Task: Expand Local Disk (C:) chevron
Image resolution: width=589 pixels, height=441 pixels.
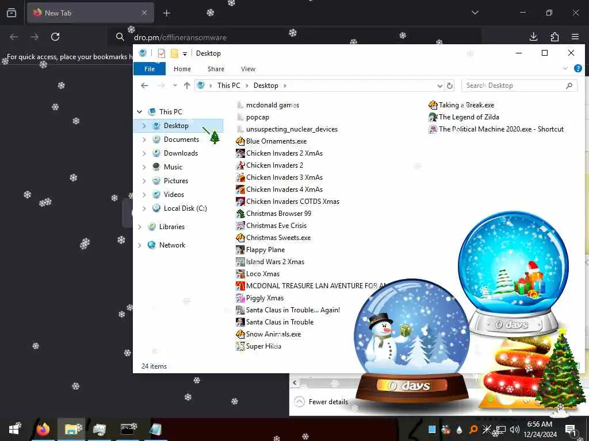Action: tap(144, 208)
